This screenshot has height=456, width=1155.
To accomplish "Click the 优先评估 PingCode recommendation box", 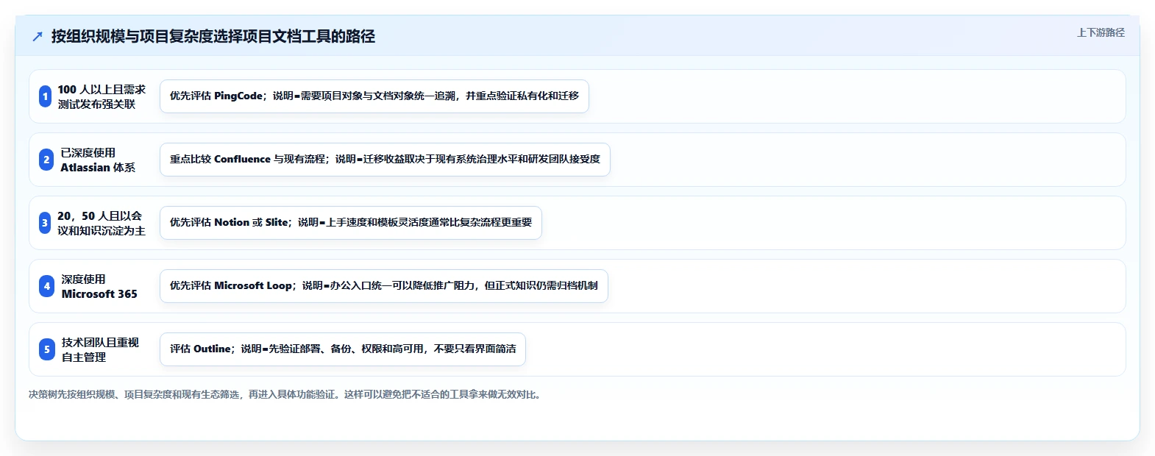I will click(374, 96).
